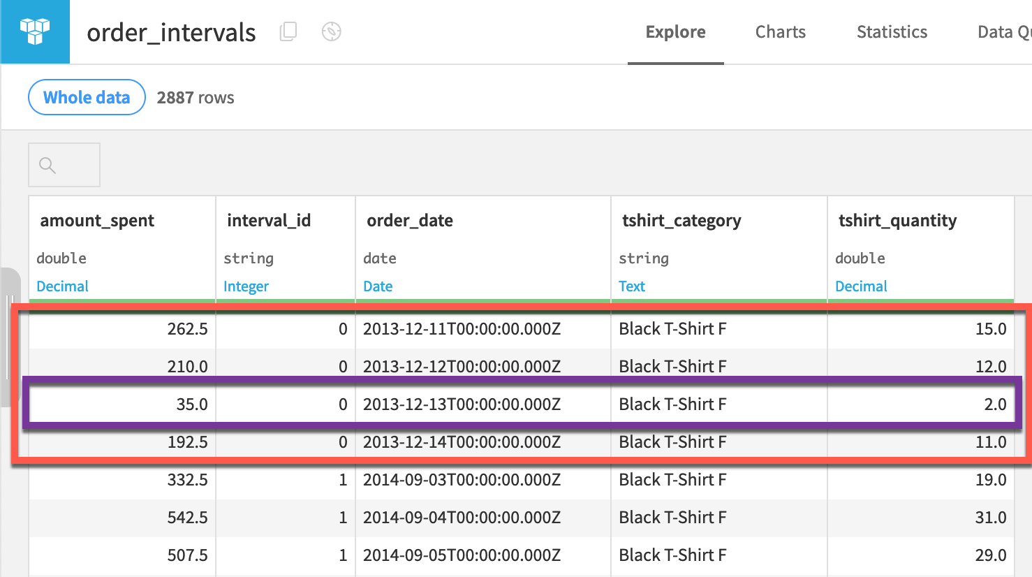Click the magnifier icon in the search box
Viewport: 1032px width, 577px height.
47,165
